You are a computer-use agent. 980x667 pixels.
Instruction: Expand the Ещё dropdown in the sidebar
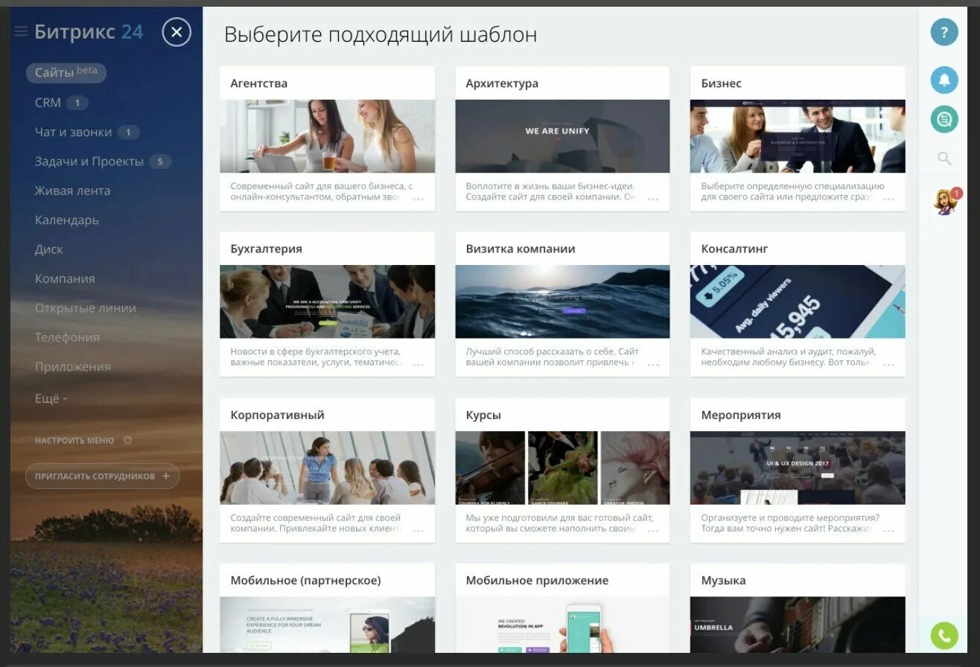point(51,398)
